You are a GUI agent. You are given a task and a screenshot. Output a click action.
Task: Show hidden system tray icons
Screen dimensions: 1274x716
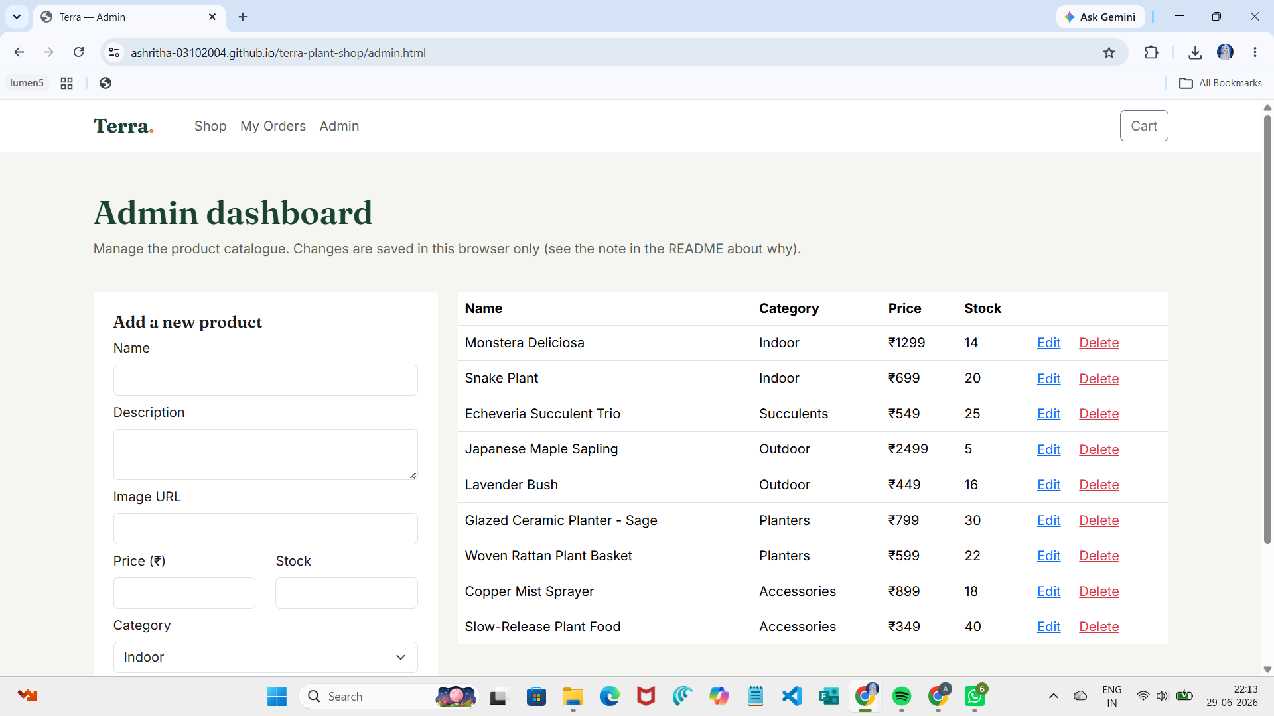point(1053,696)
